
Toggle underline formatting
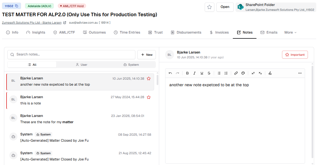point(202,73)
